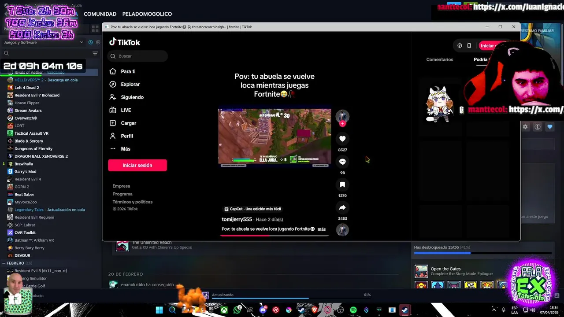Open TikTok LIVE section
Image resolution: width=564 pixels, height=317 pixels.
pos(126,110)
